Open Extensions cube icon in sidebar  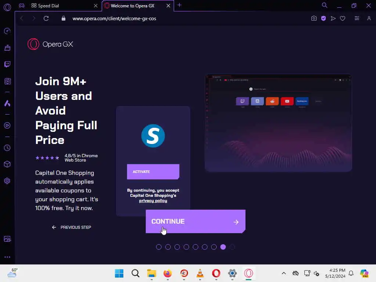point(7,164)
